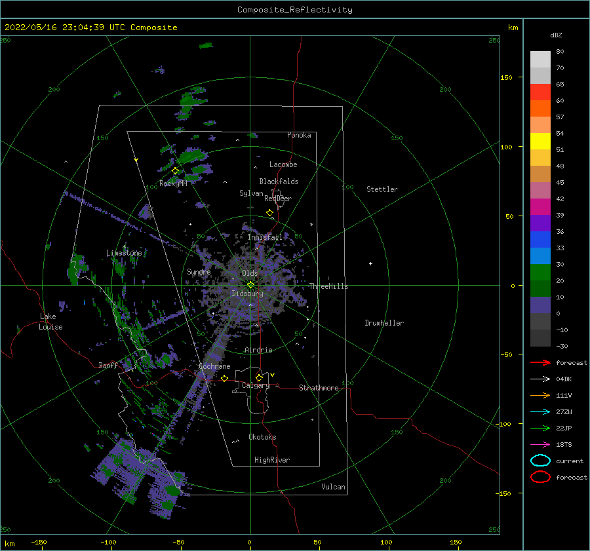Screen dimensions: 590x551
Task: Select the orange 60-57 dBZ swatch
Action: pyautogui.click(x=540, y=108)
